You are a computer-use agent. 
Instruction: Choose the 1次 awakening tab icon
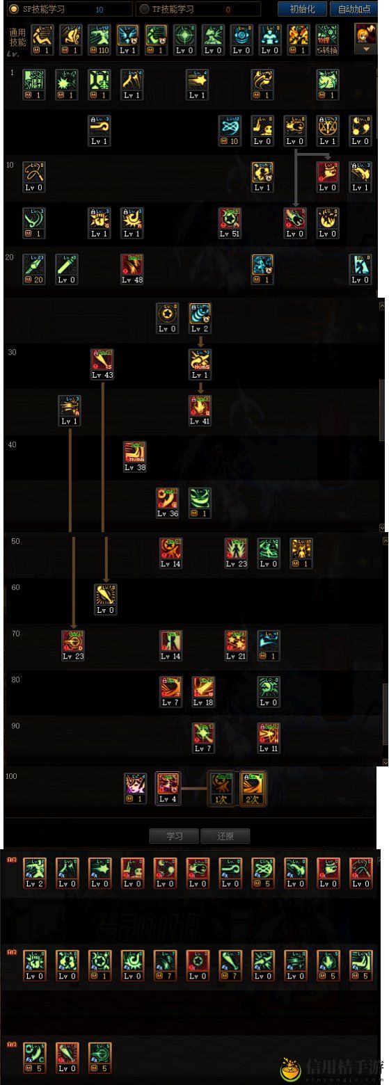coord(223,789)
